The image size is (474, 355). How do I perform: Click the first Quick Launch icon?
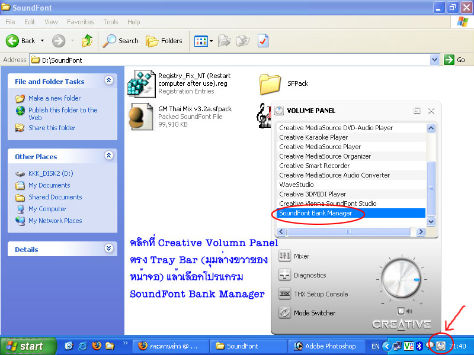[x=69, y=346]
